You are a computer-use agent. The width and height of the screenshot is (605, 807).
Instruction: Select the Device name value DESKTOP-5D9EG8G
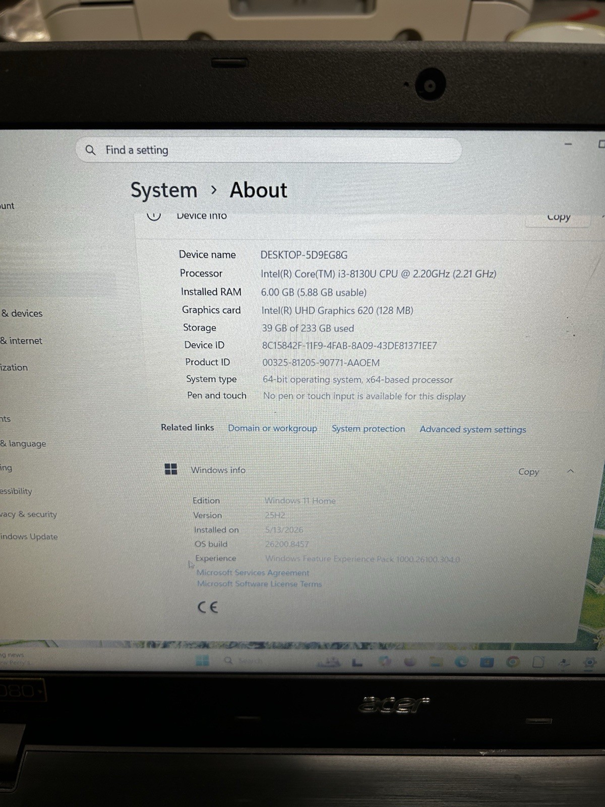click(304, 255)
